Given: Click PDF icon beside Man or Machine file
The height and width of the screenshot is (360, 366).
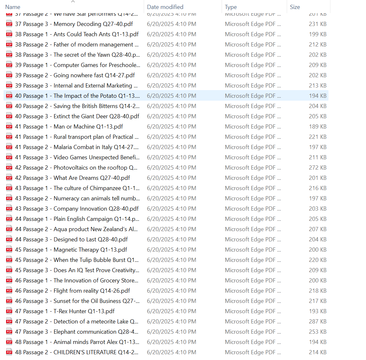Looking at the screenshot, I should point(9,127).
